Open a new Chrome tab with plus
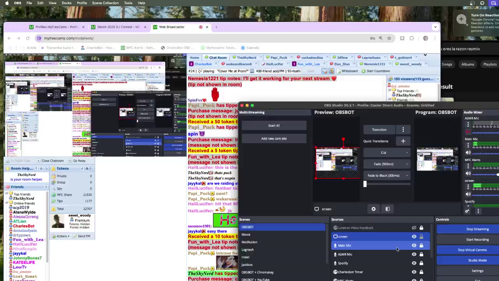 (216, 27)
